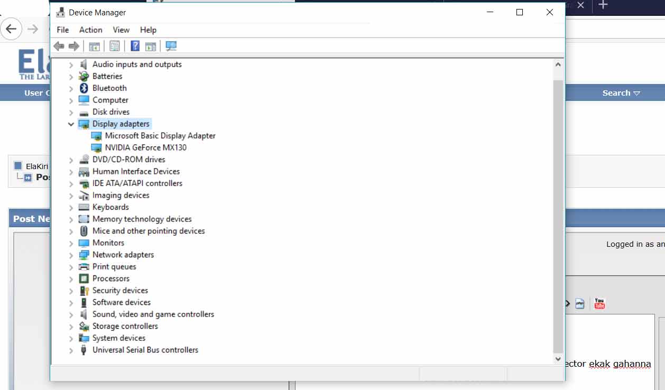Open the File menu

63,30
